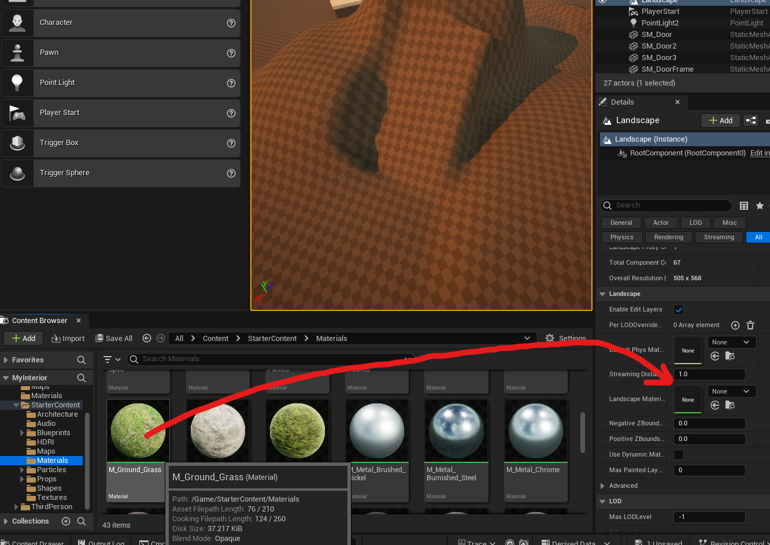Select the Pawn actor icon
770x545 pixels.
point(17,53)
